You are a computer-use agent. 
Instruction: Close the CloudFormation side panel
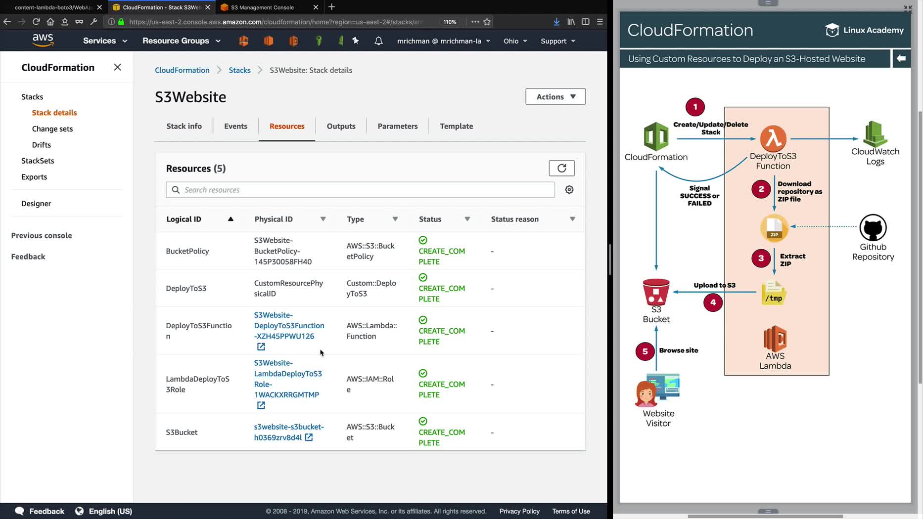(x=117, y=67)
